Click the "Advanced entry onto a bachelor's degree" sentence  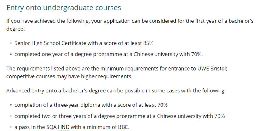(116, 91)
